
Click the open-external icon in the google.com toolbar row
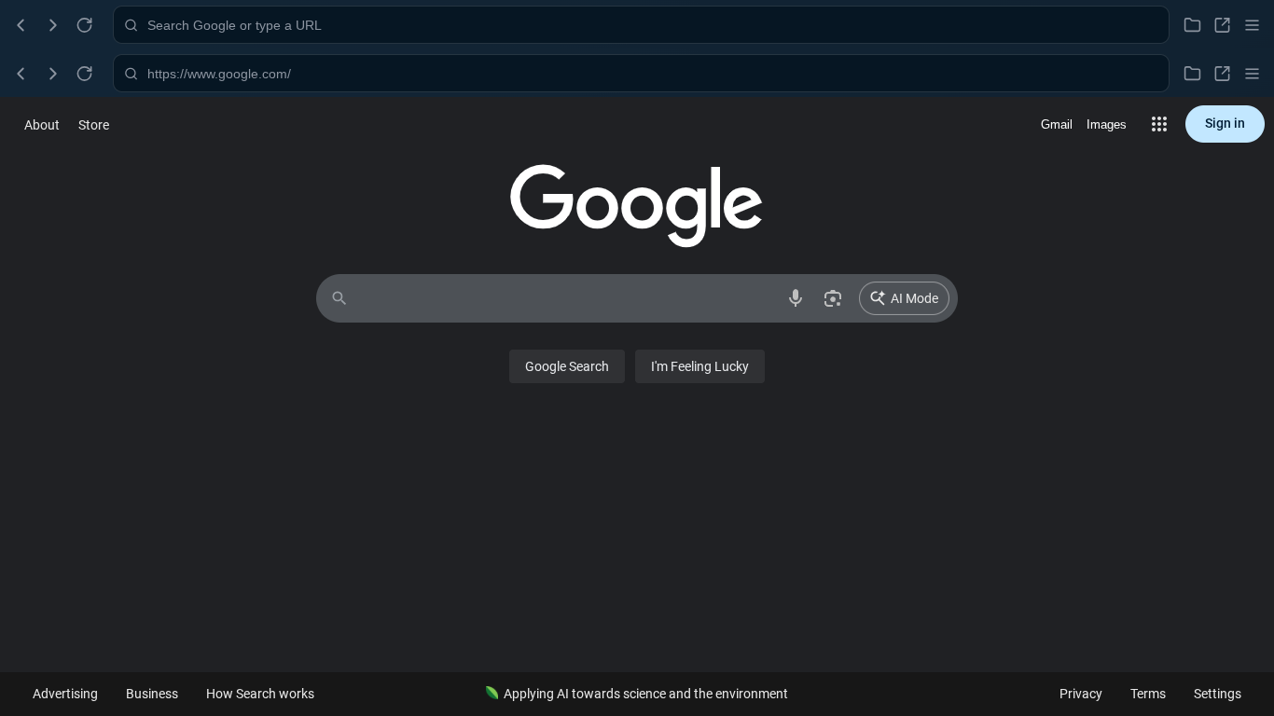pos(1222,74)
